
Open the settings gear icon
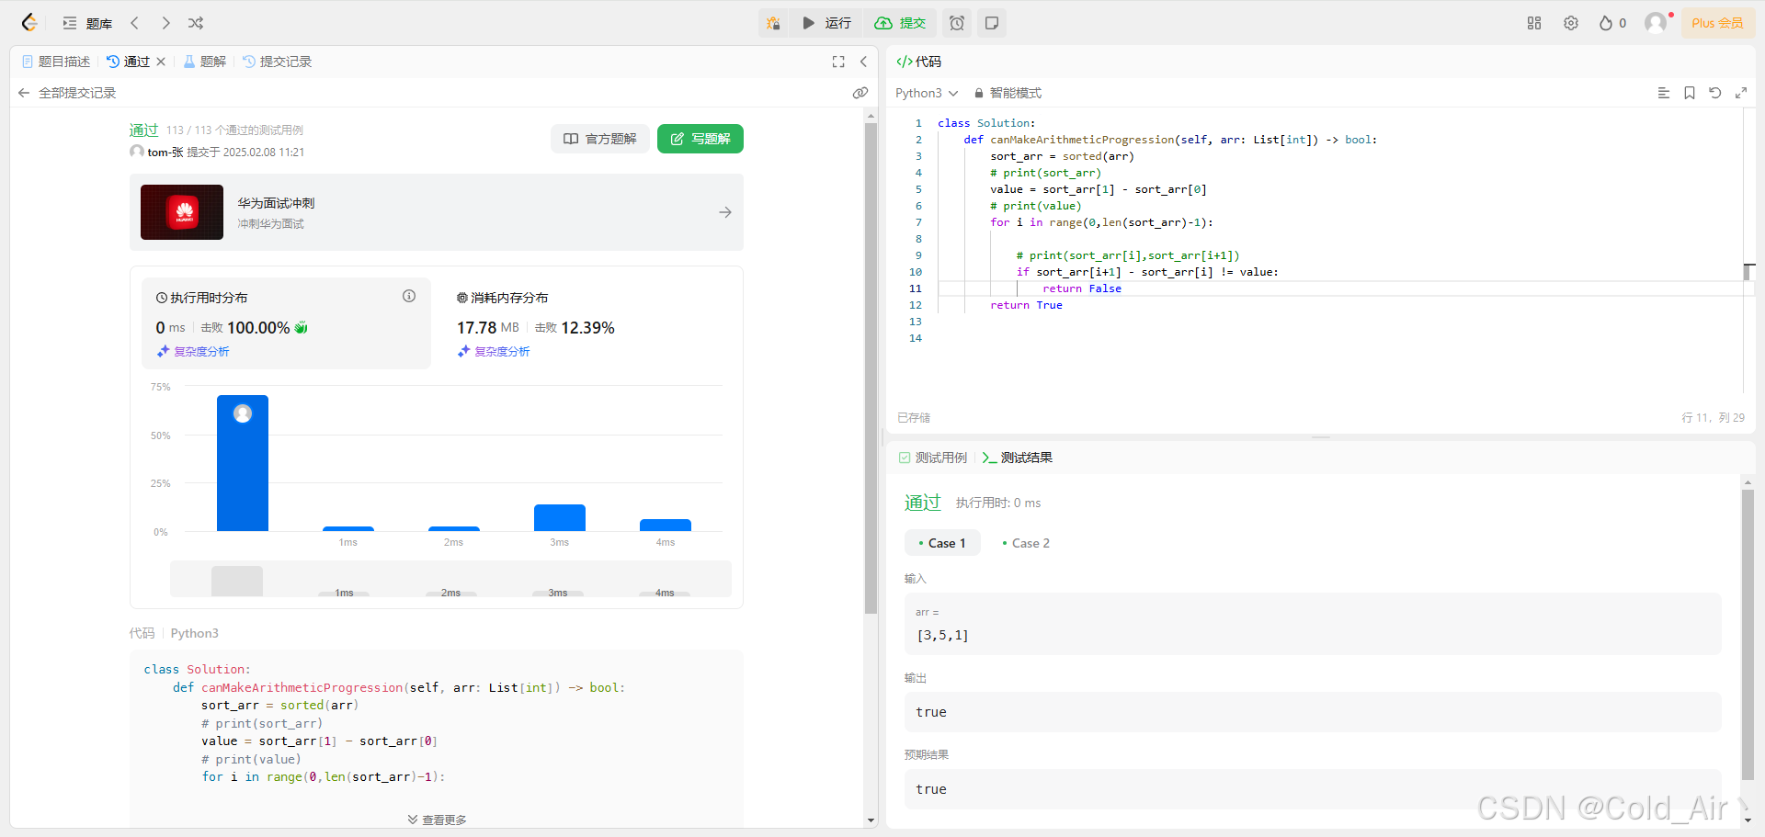coord(1571,23)
